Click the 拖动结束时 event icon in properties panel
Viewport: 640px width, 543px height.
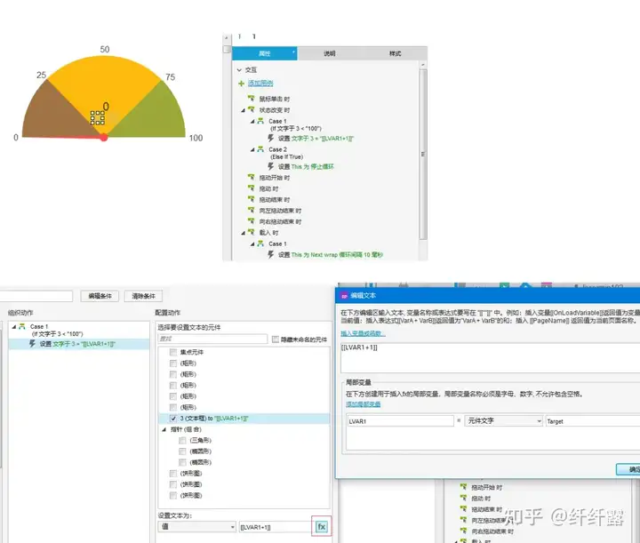[x=251, y=199]
